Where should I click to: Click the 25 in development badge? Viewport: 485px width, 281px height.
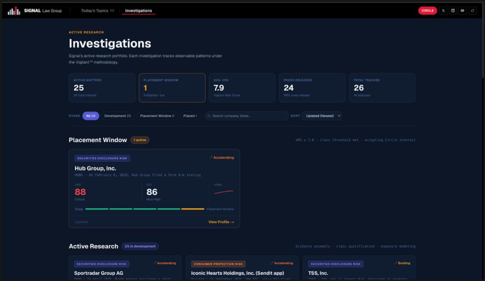[140, 246]
